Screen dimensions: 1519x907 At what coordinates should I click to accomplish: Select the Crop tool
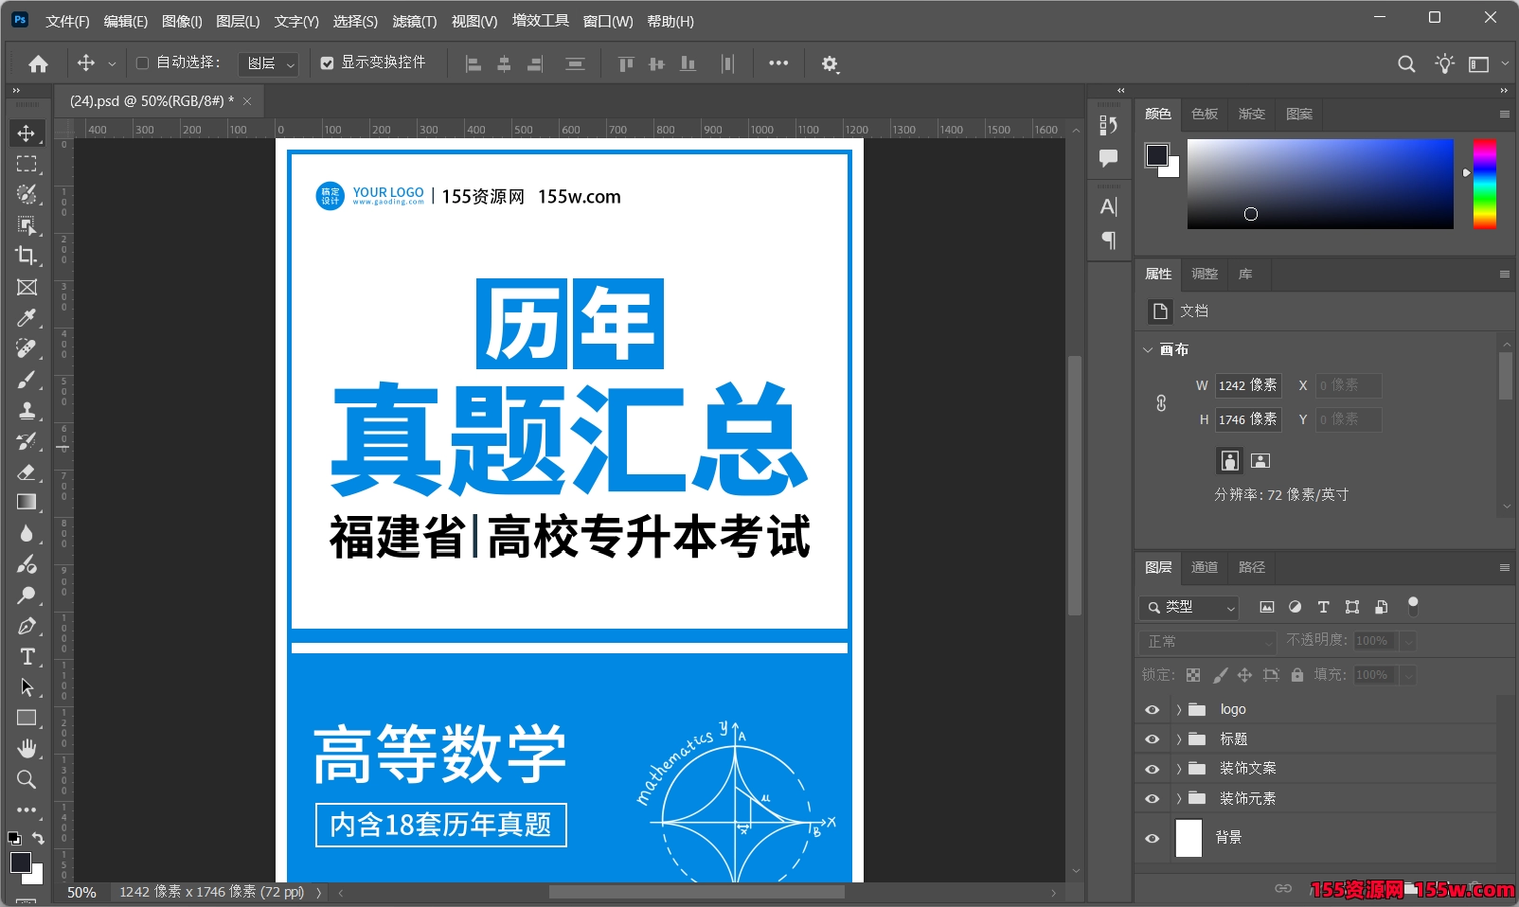click(27, 256)
